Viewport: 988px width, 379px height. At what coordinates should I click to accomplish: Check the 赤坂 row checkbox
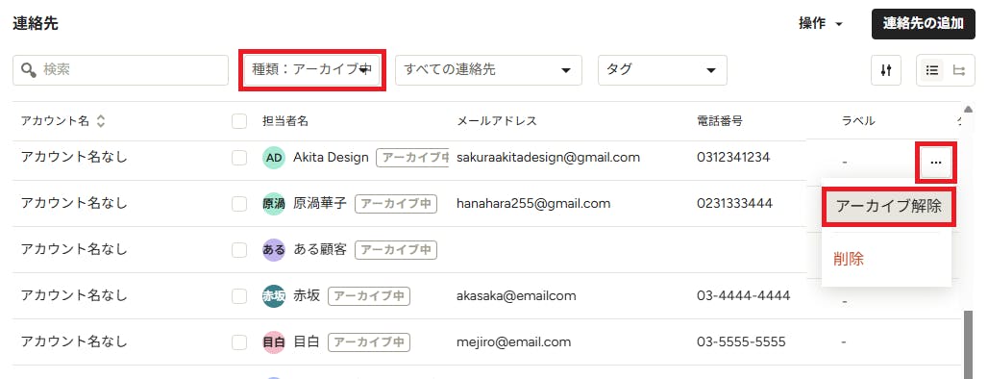pos(238,295)
